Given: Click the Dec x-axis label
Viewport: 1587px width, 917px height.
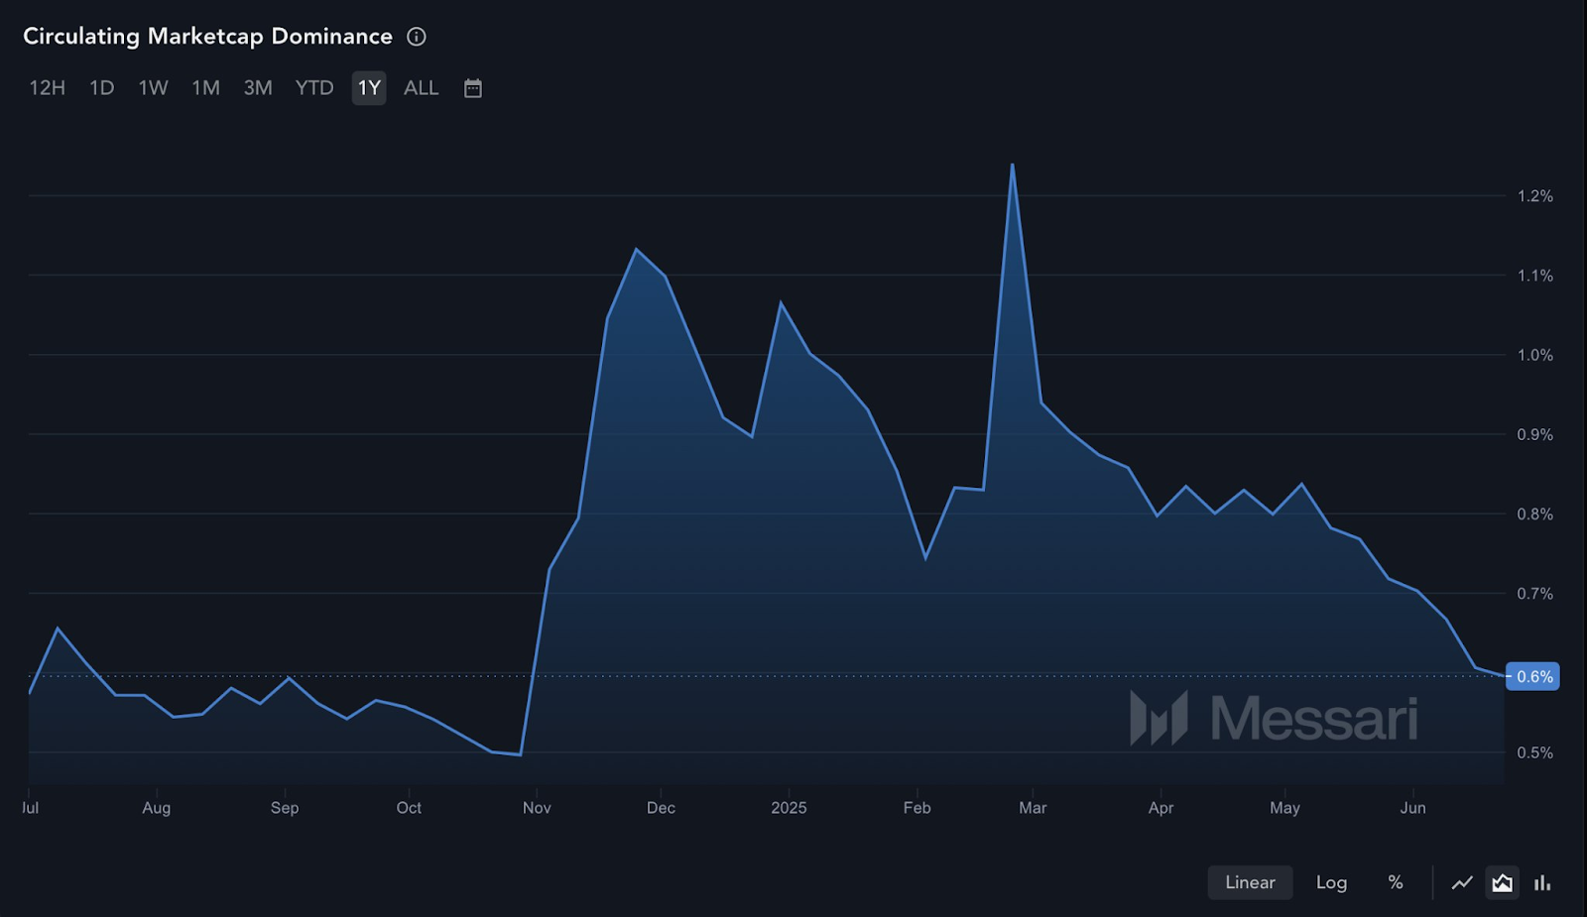Looking at the screenshot, I should coord(661,808).
